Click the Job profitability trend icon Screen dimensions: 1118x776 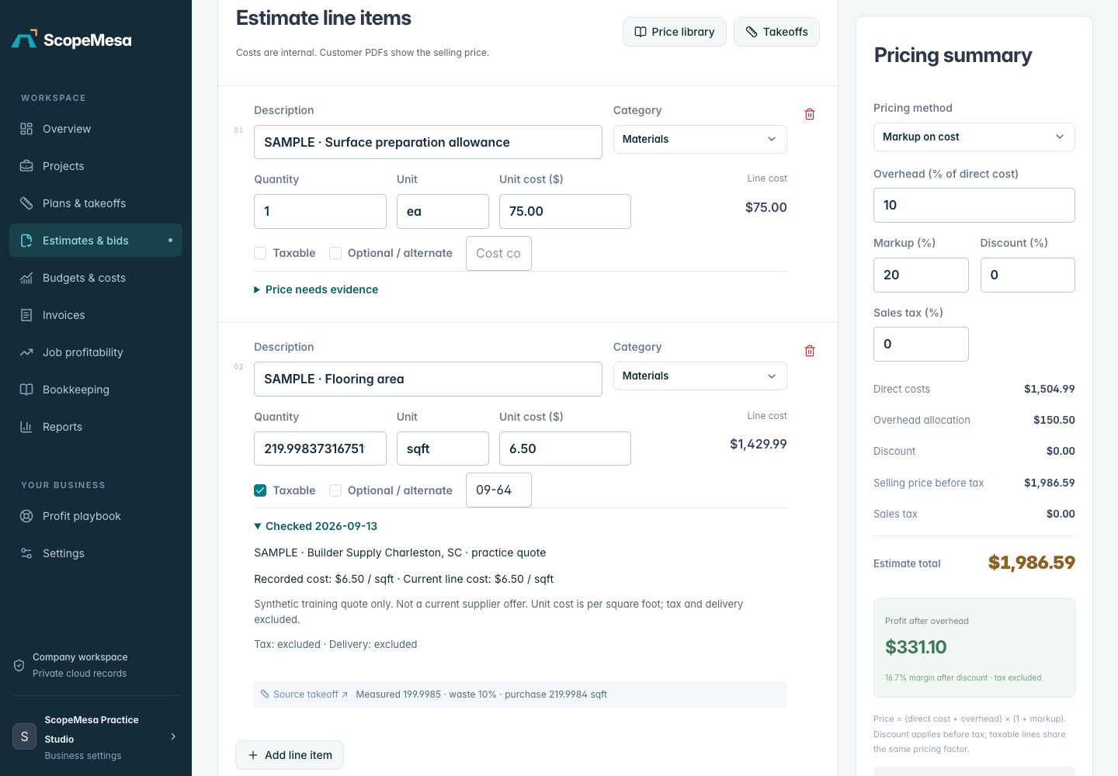[x=26, y=352]
